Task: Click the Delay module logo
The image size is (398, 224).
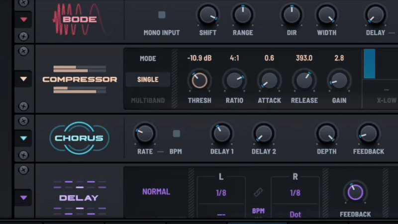Action: tap(79, 198)
